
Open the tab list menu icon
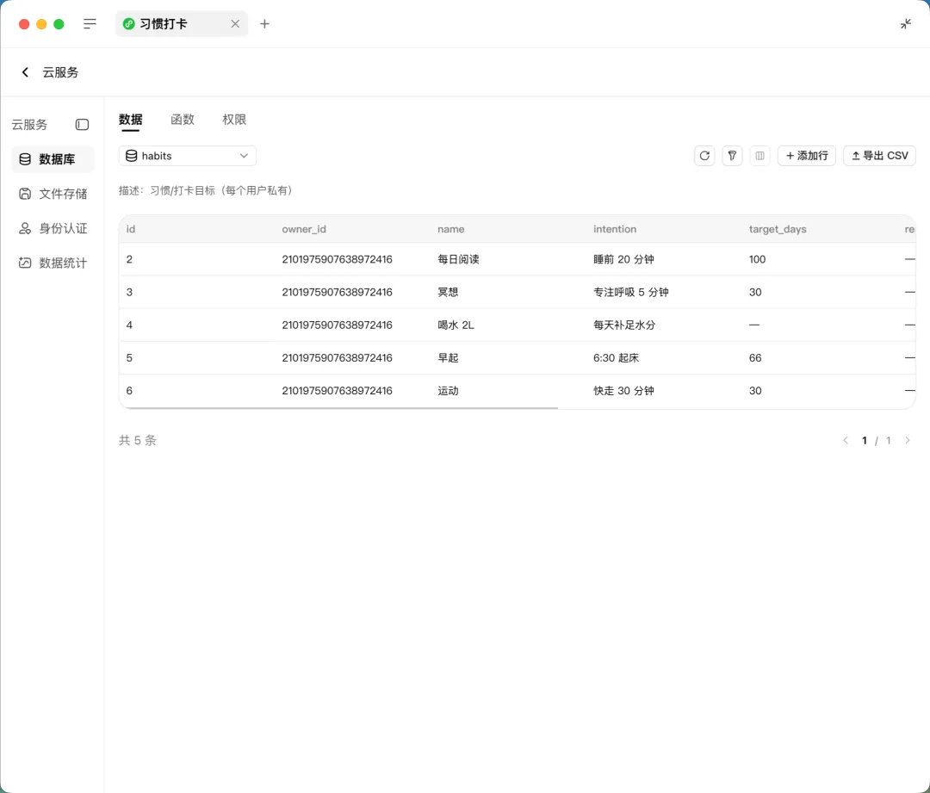pyautogui.click(x=90, y=24)
